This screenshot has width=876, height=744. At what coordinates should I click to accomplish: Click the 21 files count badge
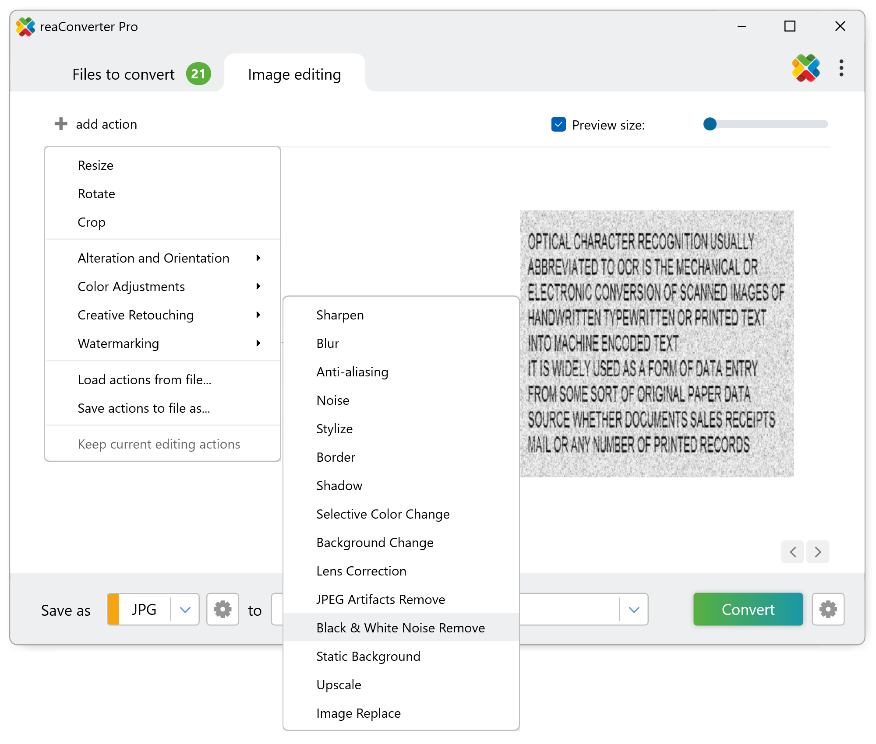[198, 74]
